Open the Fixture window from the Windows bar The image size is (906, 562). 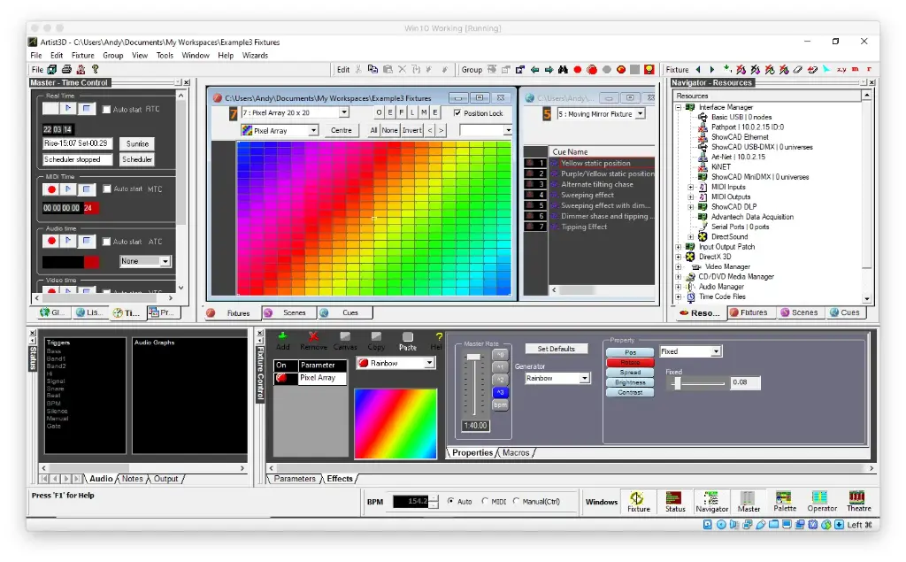(638, 502)
